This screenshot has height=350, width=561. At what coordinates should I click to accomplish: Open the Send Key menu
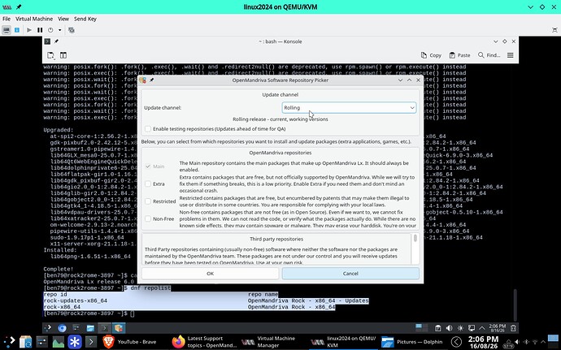point(85,19)
